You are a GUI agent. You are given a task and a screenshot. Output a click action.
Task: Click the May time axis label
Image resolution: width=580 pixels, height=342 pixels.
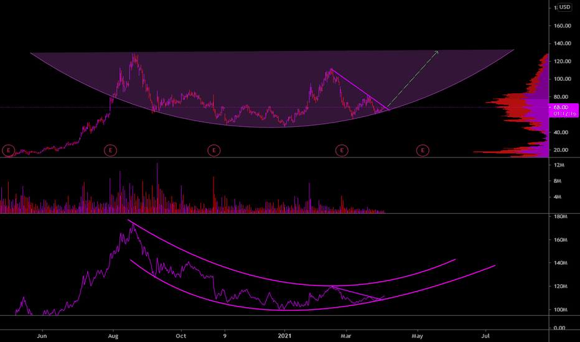click(x=417, y=336)
